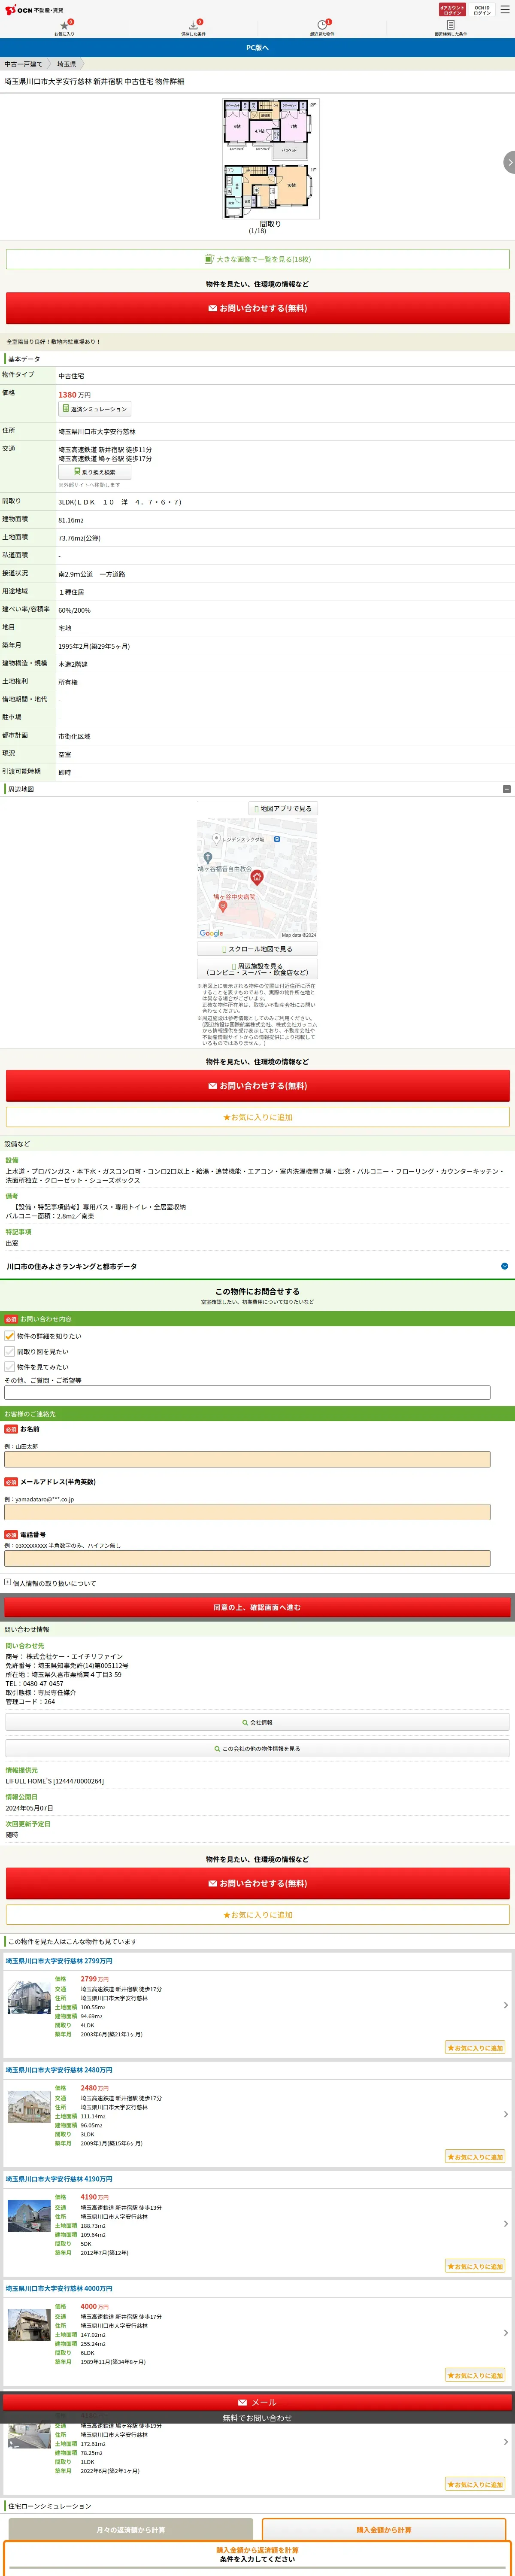The image size is (515, 2576).
Task: Expand 川口市の住みよさランキングと都市データ
Action: click(x=257, y=1266)
